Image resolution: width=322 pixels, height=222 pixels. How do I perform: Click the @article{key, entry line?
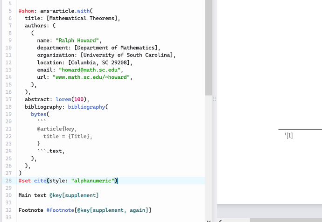coord(56,129)
